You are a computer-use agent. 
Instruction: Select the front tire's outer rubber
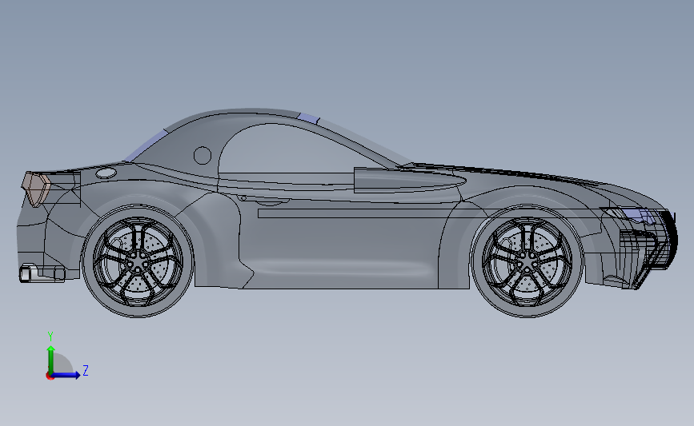[x=528, y=312]
